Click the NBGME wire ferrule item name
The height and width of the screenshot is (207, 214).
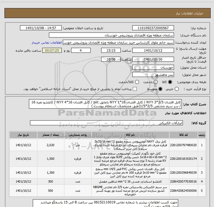130,191
